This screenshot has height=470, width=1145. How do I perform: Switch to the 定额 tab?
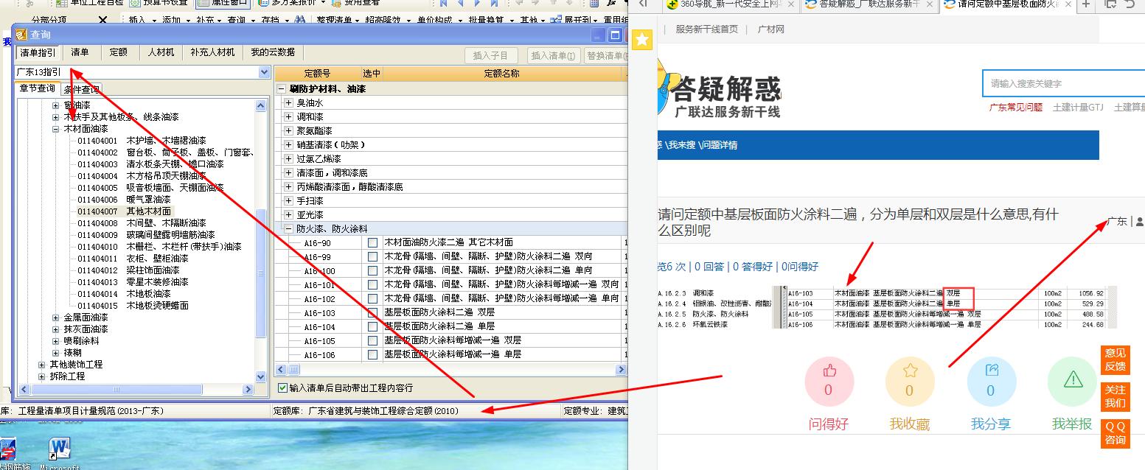tap(118, 52)
